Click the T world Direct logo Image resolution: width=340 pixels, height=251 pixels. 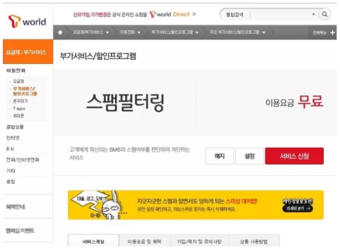point(170,15)
